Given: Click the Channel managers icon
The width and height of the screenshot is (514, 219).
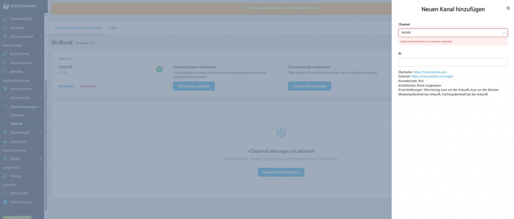Looking at the screenshot, I should [5, 107].
